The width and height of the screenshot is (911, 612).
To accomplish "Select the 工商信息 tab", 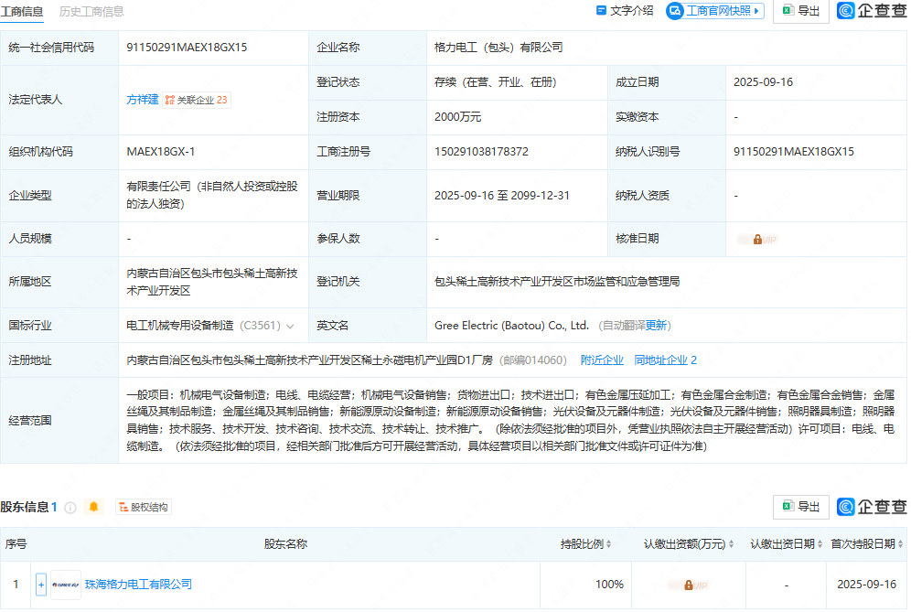I will coord(25,12).
